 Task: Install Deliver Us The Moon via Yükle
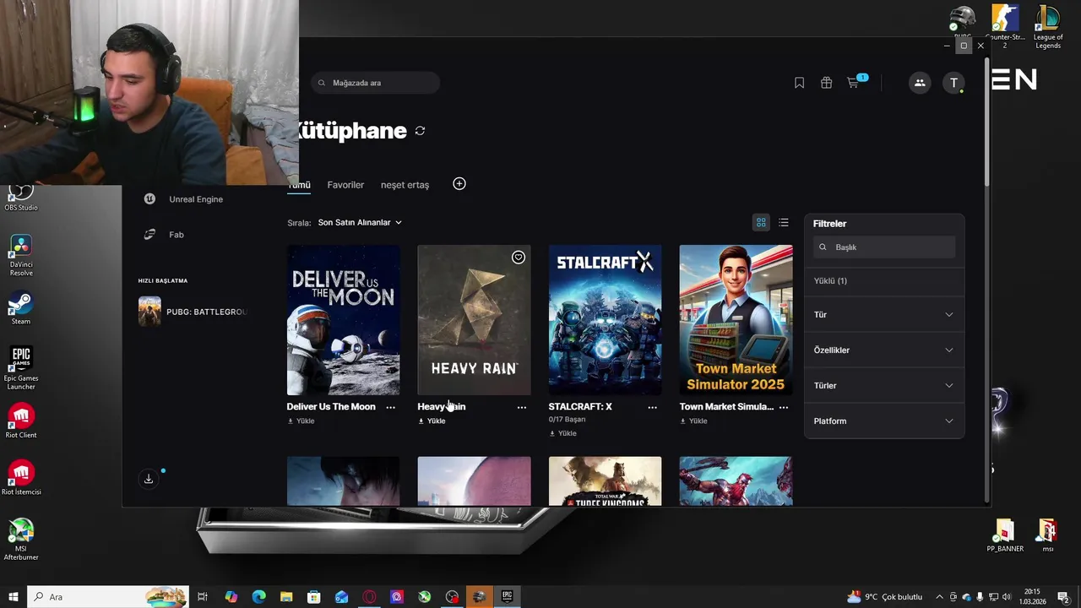(301, 421)
